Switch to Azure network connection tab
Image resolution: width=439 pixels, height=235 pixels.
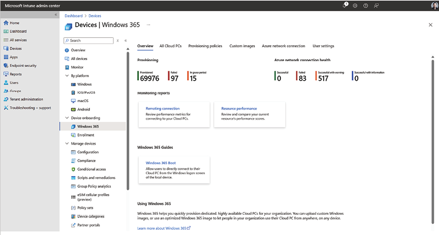(x=283, y=46)
